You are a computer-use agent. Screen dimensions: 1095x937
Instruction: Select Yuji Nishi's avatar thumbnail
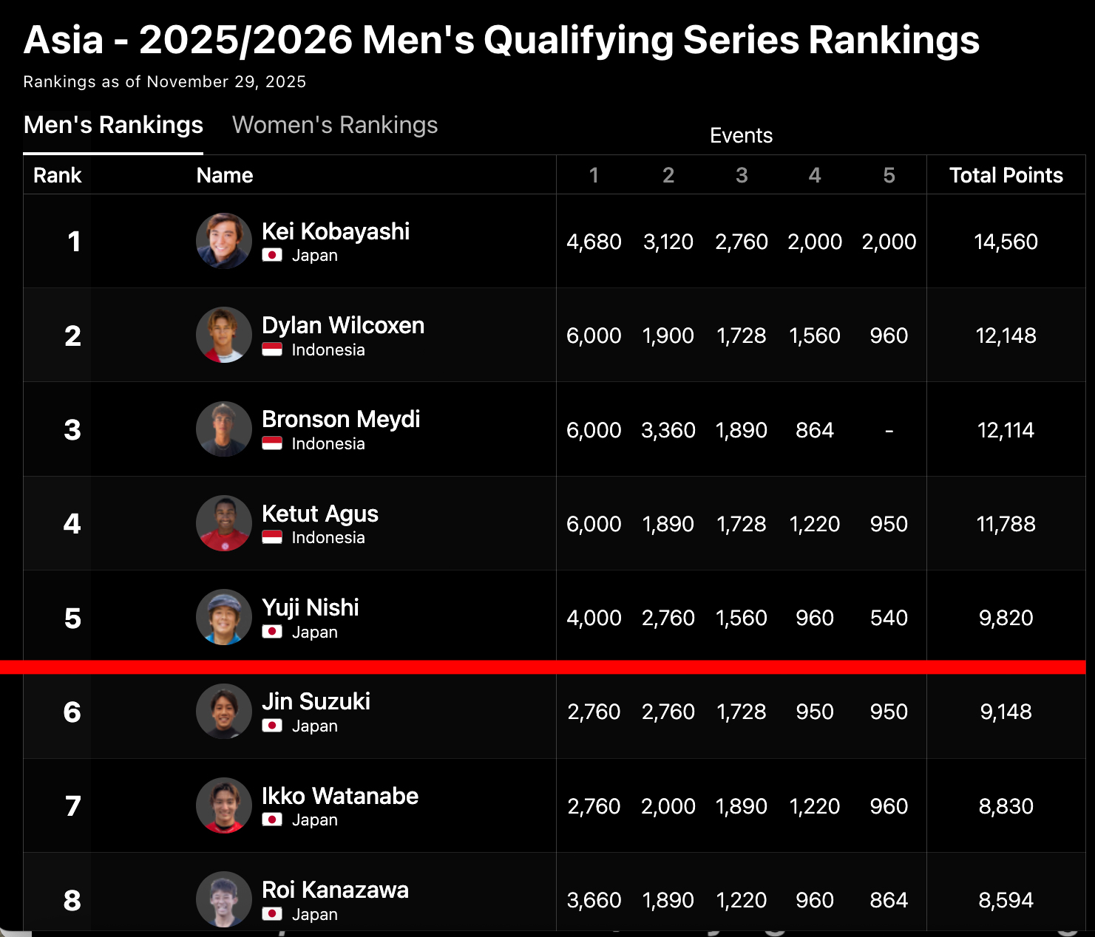pos(223,617)
